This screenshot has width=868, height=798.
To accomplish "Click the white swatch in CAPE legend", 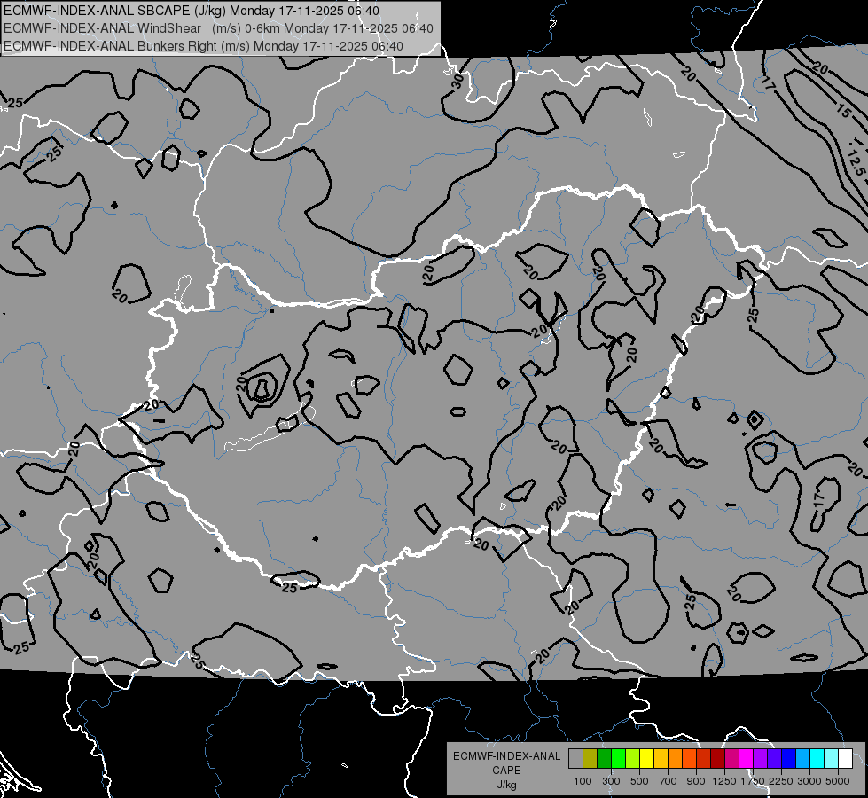I will (x=846, y=759).
